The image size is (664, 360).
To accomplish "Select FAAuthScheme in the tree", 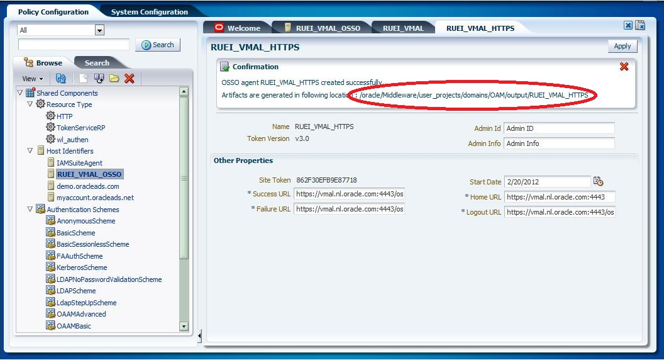I will coord(79,256).
